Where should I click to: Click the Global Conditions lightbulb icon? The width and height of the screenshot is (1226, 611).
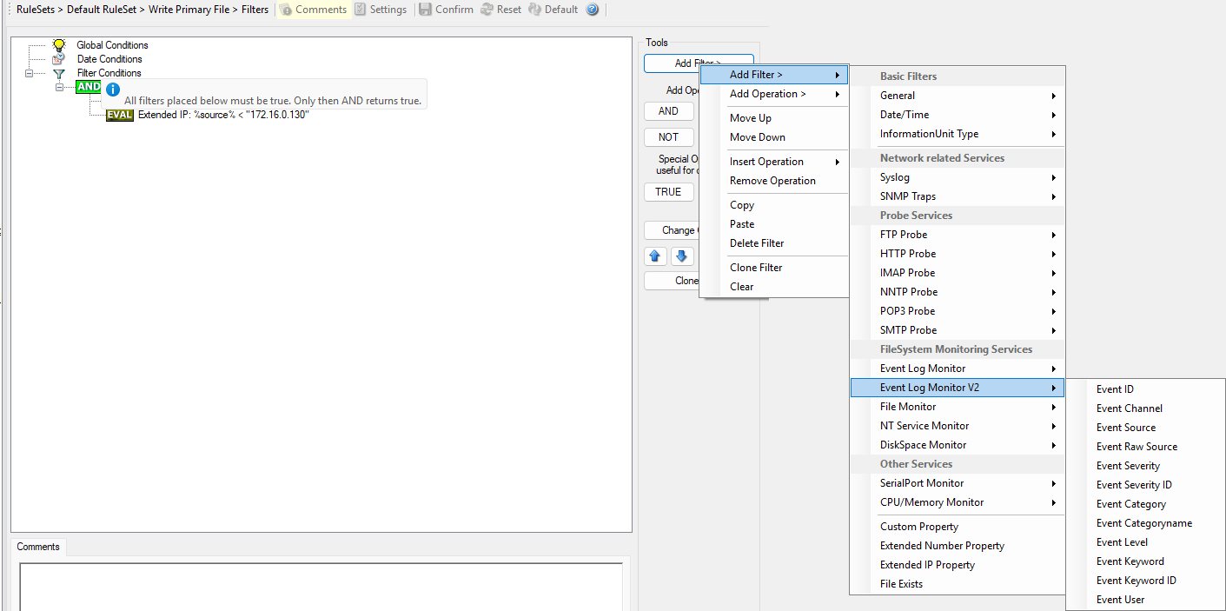(x=59, y=44)
